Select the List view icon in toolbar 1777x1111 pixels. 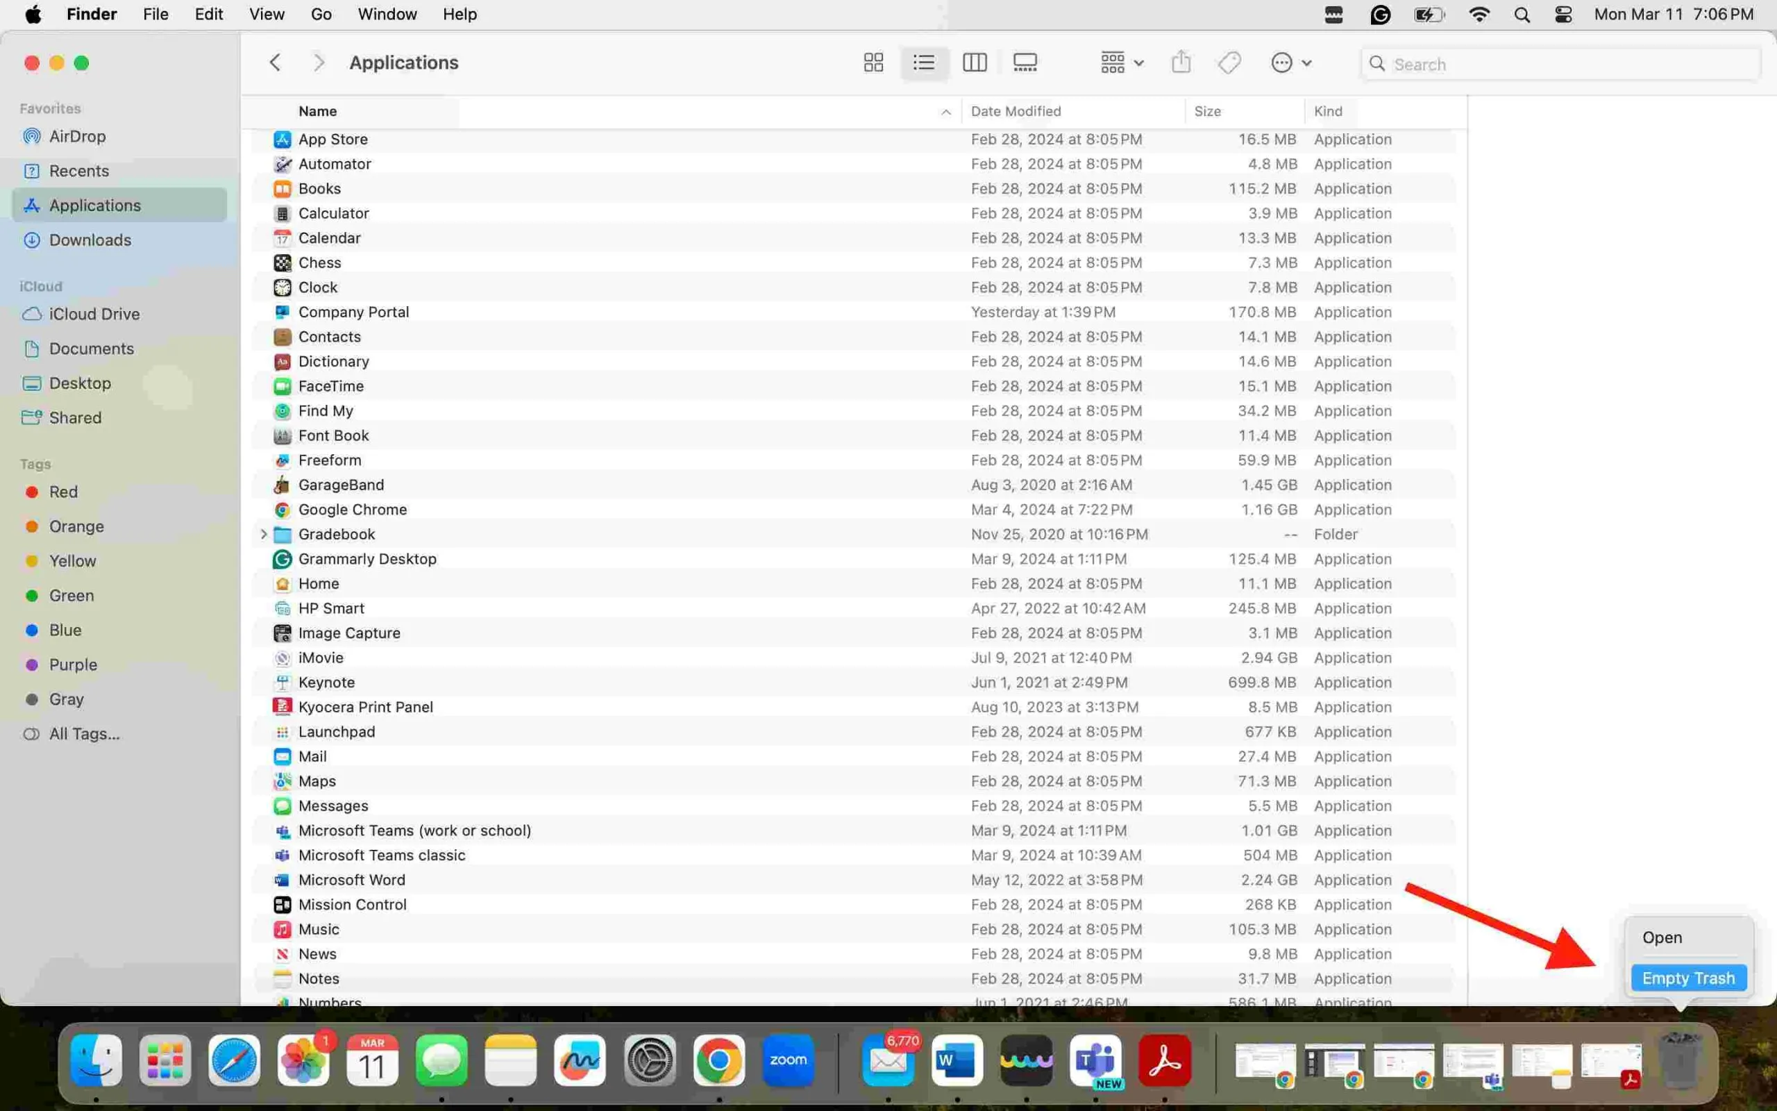(924, 62)
